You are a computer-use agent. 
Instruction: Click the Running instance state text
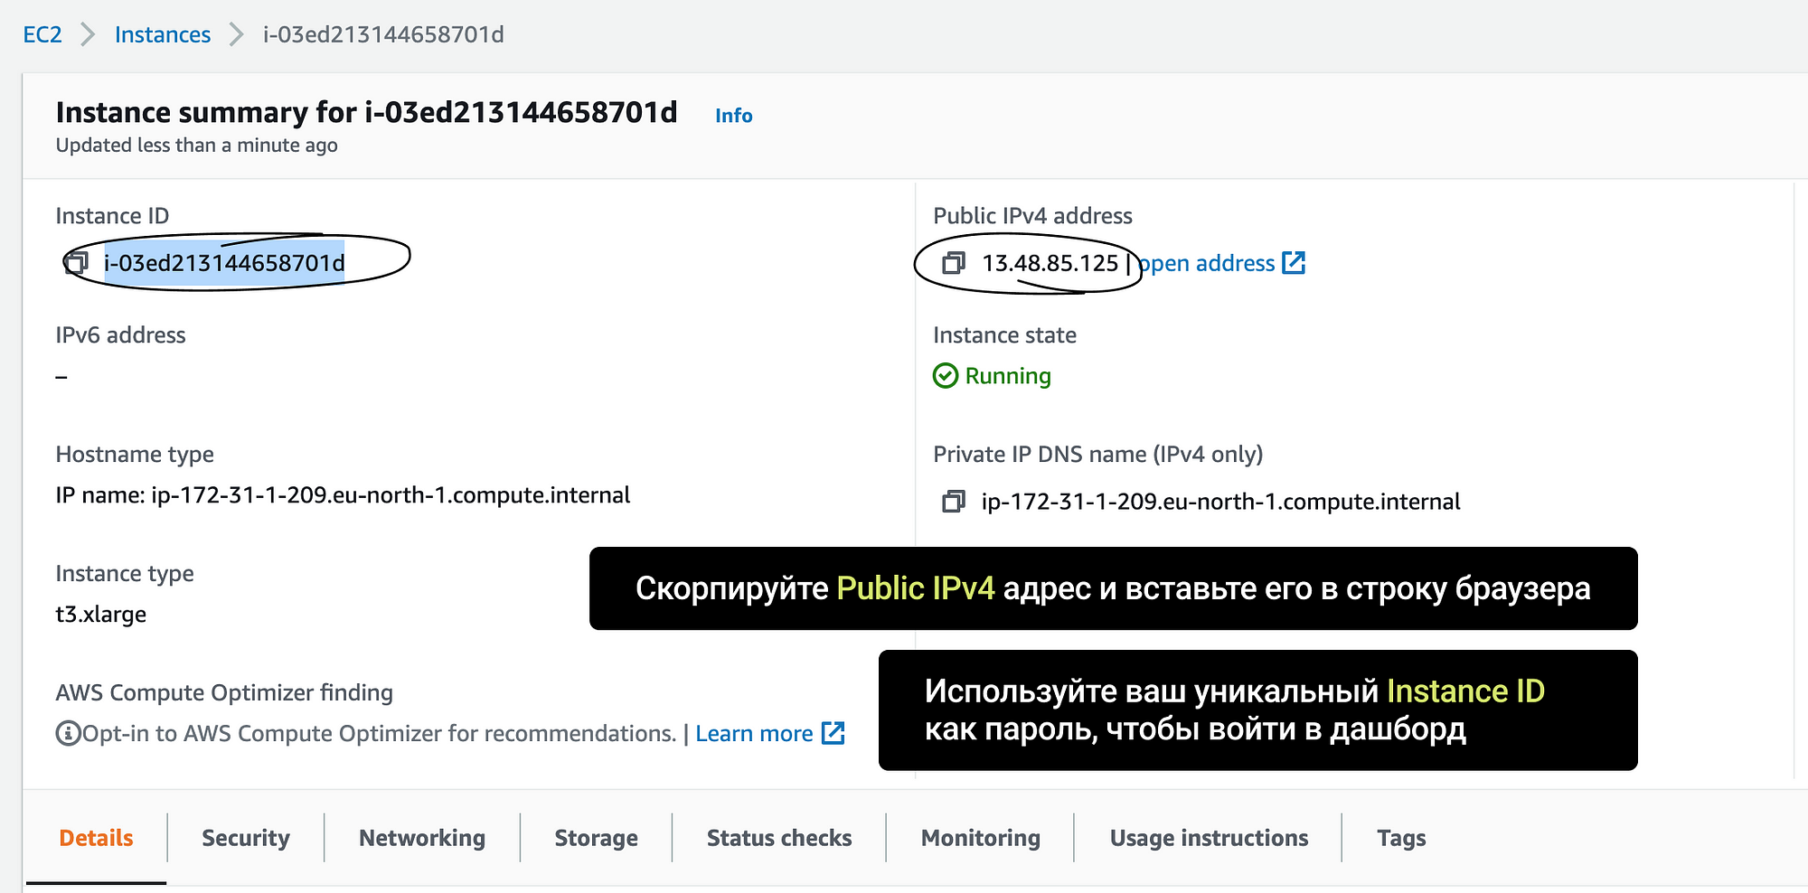coord(1008,376)
